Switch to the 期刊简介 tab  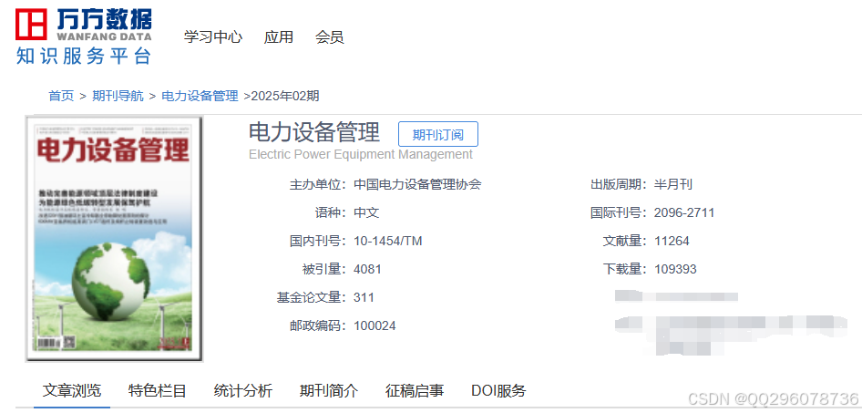[x=329, y=391]
